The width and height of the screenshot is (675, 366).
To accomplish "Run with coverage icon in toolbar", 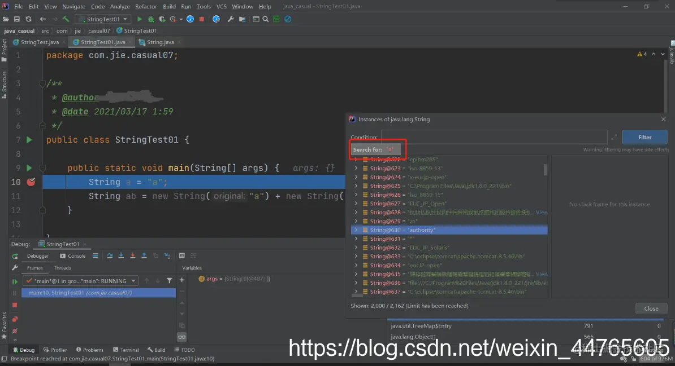I will (162, 19).
